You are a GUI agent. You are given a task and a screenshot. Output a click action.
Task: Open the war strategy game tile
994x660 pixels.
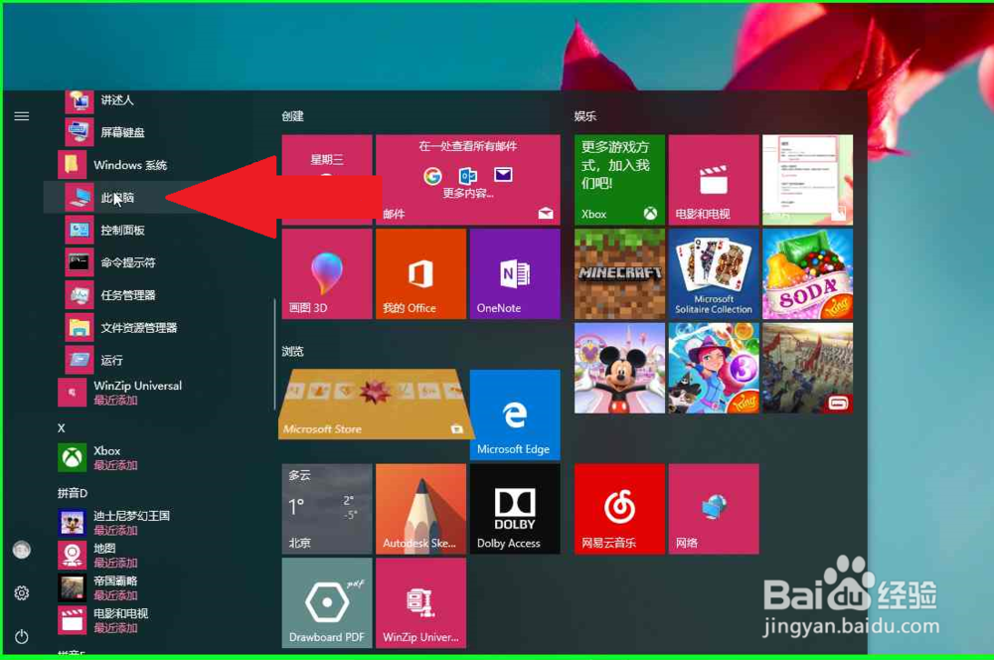click(807, 368)
